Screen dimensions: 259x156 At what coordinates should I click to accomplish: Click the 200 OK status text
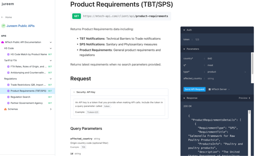pyautogui.click(x=187, y=106)
